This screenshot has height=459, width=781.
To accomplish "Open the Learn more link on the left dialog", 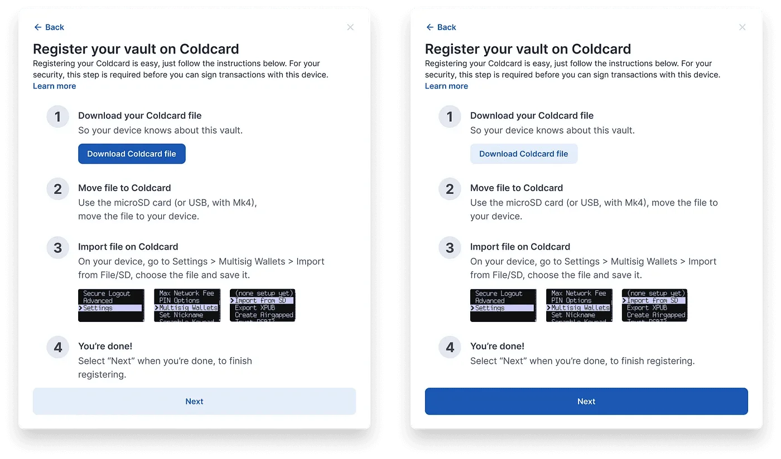I will click(54, 86).
